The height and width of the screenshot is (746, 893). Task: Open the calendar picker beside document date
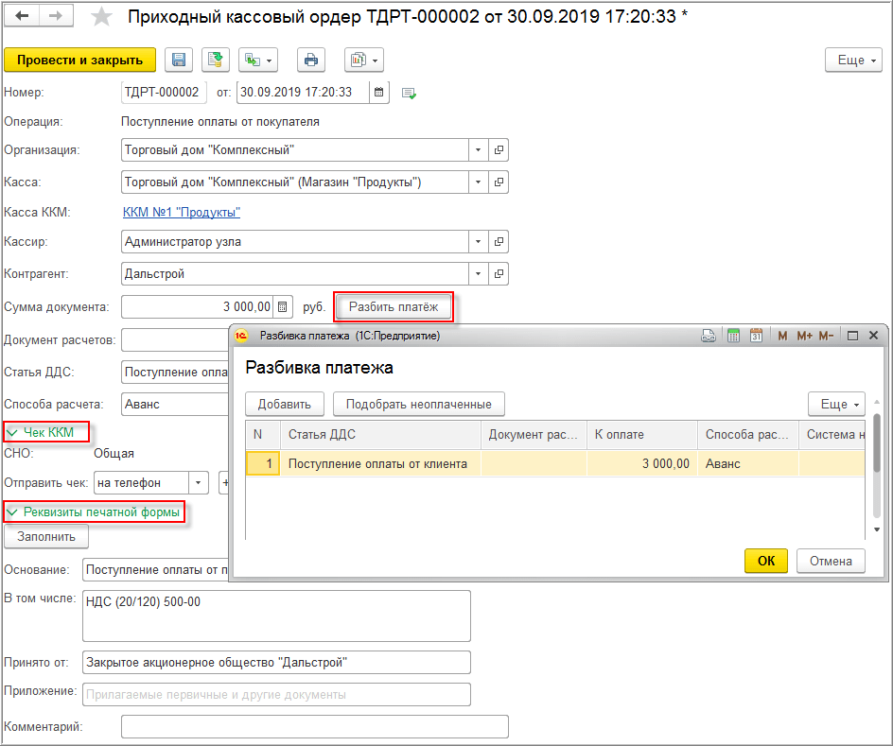coord(378,92)
